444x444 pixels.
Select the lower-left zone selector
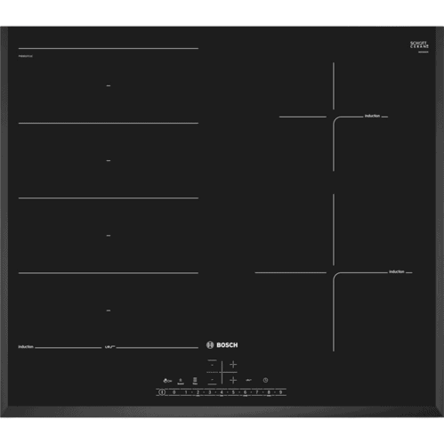click(212, 380)
